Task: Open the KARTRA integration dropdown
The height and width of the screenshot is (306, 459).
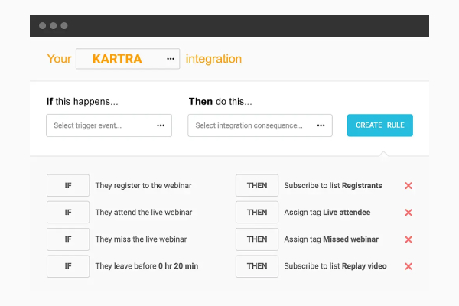Action: tap(128, 59)
